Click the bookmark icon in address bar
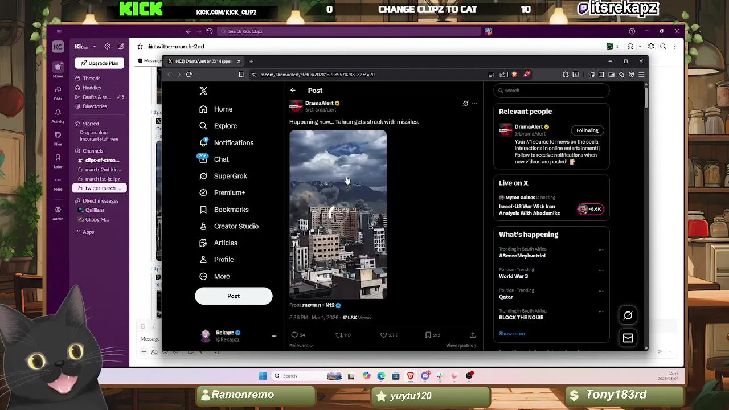Viewport: 729px width, 410px height. (x=241, y=75)
